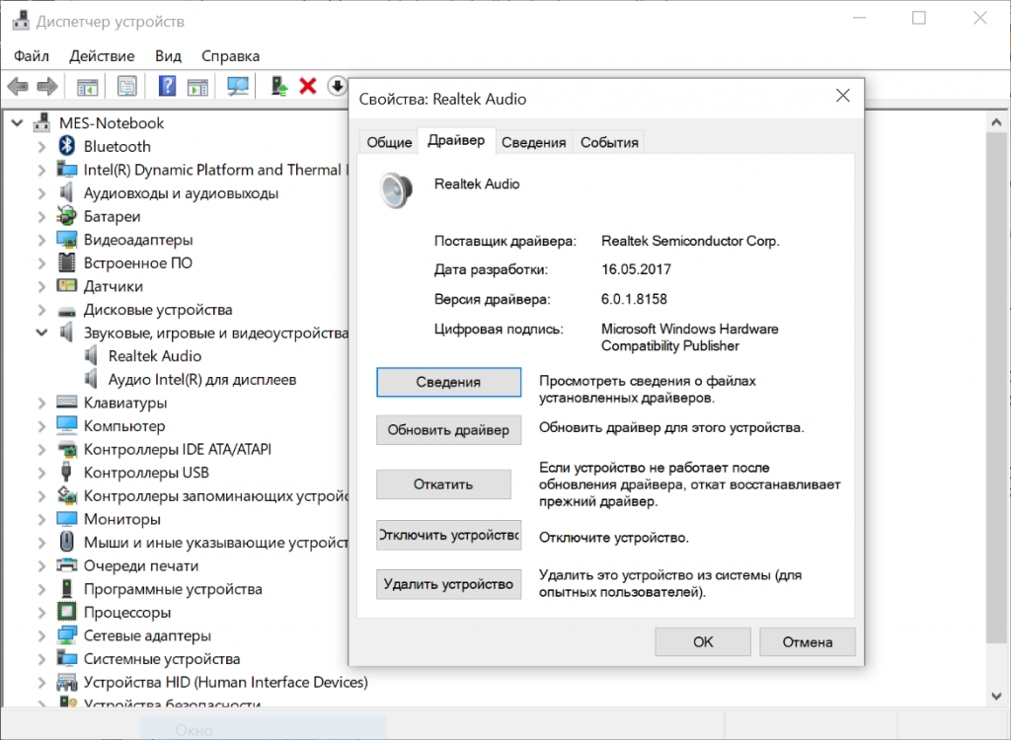Screen dimensions: 1011x740
Task: Collapse Звуковые, игровые и видеоустройства node
Action: pyautogui.click(x=41, y=333)
